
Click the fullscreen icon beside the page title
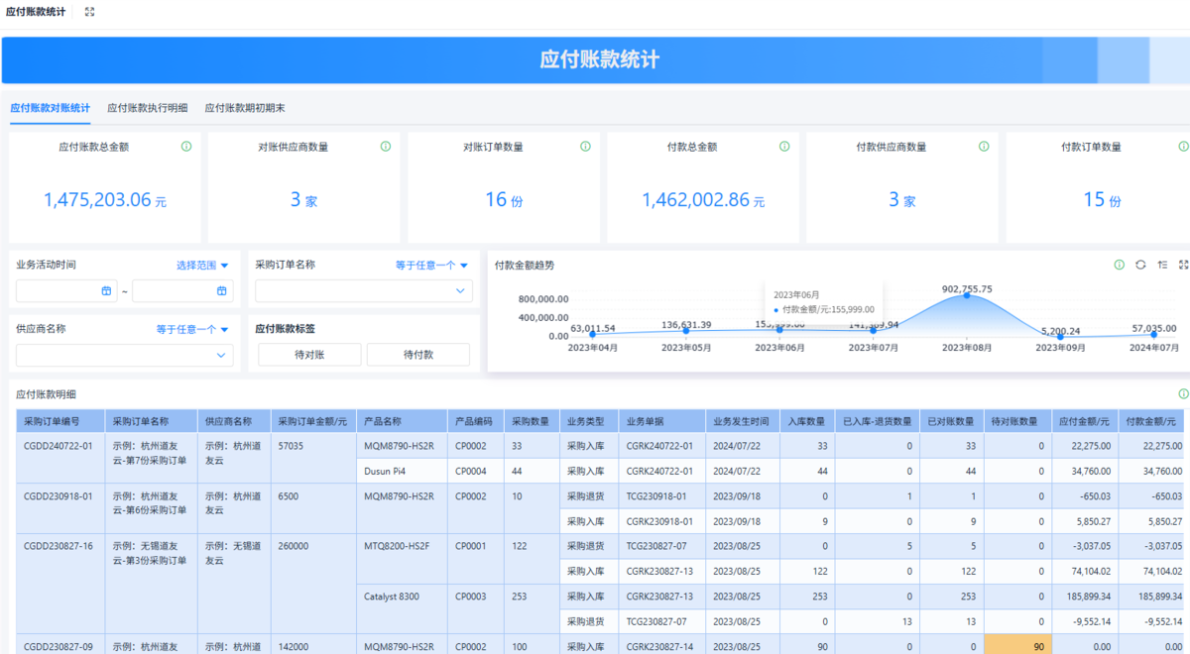[89, 12]
